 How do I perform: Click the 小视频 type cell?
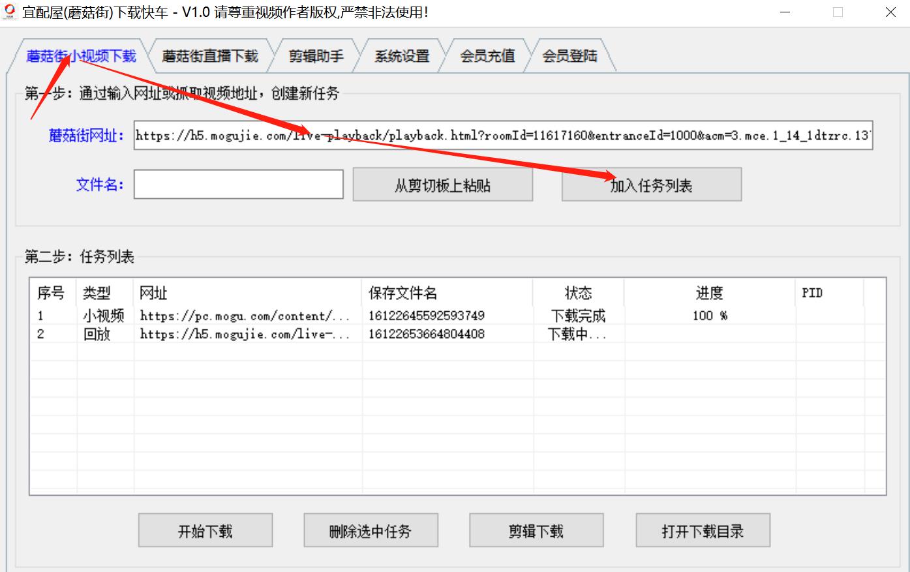pos(104,316)
